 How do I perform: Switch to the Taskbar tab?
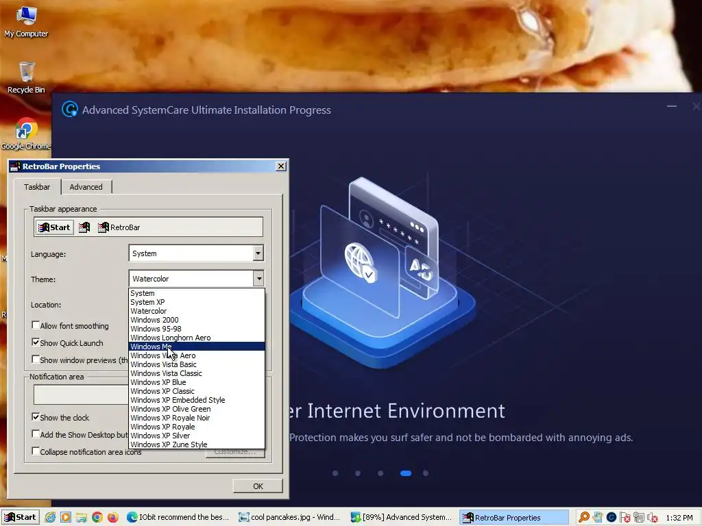(x=37, y=187)
